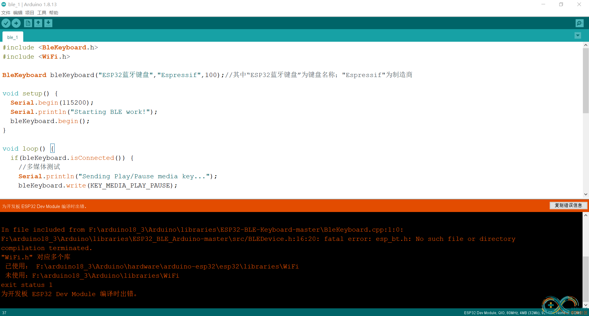Click the 未使用 WiFi library path line
Screen dimensions: 589x316
point(92,276)
